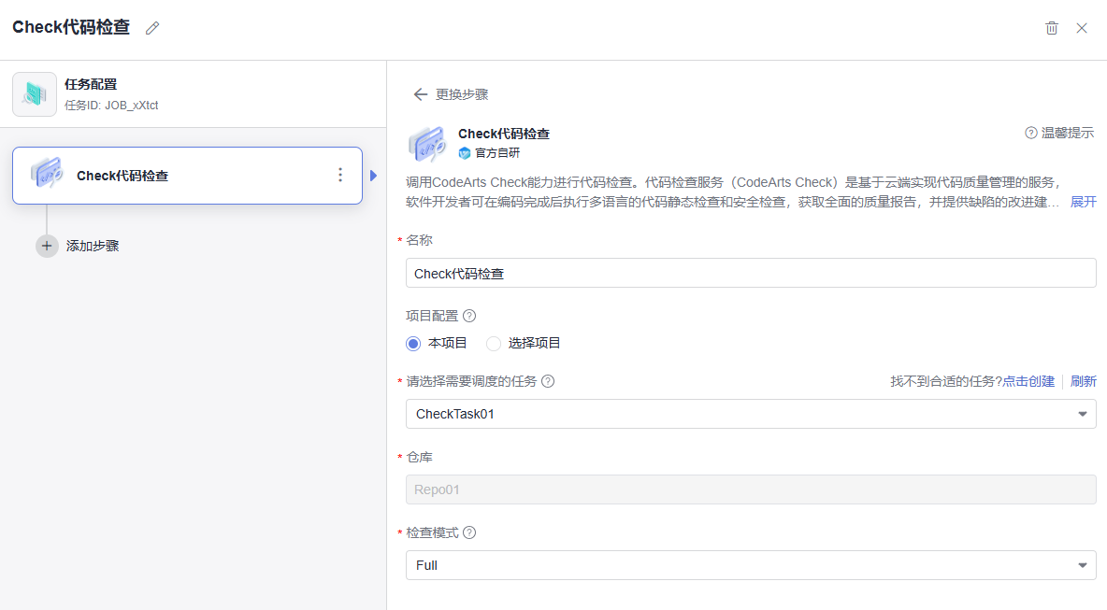Click 更换步骤 to change step
This screenshot has width=1107, height=610.
pos(462,94)
